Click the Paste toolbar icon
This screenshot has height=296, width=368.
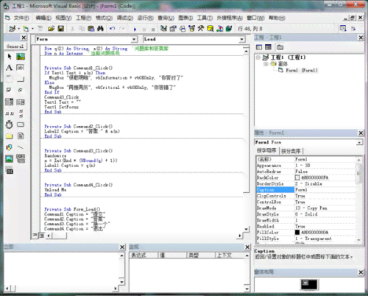[x=91, y=29]
